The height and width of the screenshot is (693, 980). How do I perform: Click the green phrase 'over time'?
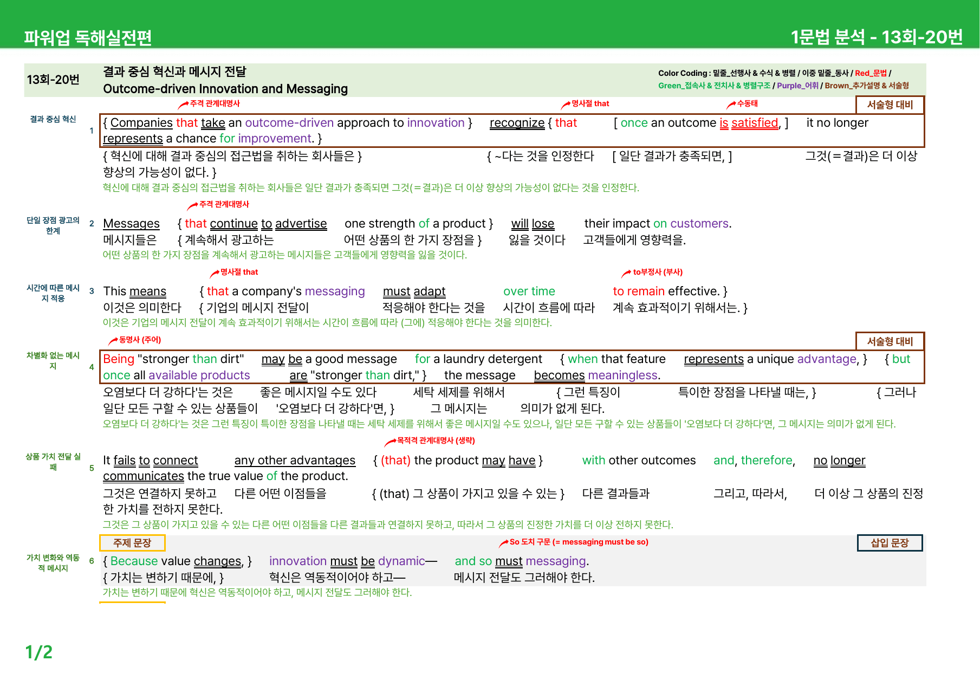point(529,292)
